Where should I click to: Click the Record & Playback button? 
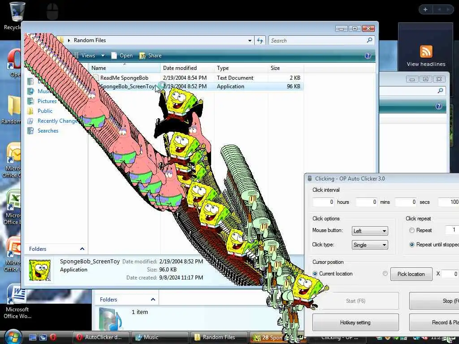click(434, 322)
